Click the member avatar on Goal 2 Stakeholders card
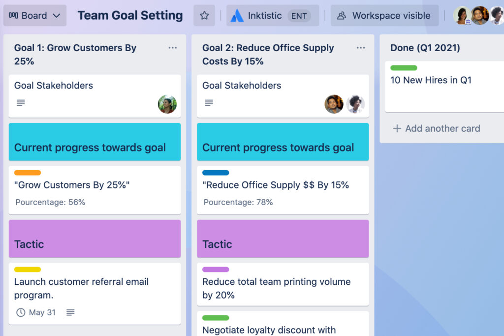The width and height of the screenshot is (504, 336). pos(334,104)
